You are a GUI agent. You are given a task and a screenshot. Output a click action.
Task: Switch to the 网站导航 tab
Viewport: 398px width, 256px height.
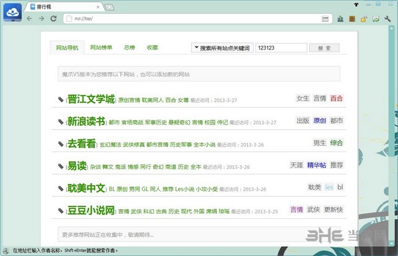tap(67, 48)
